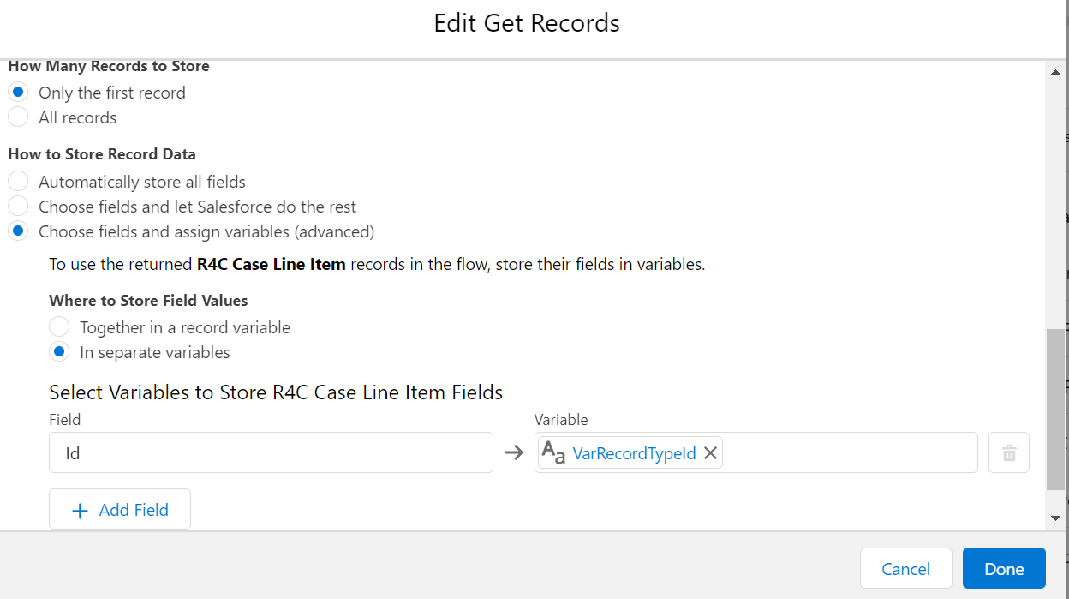Select 'Choose fields and assign variables (advanced)'
This screenshot has width=1069, height=599.
(x=18, y=231)
